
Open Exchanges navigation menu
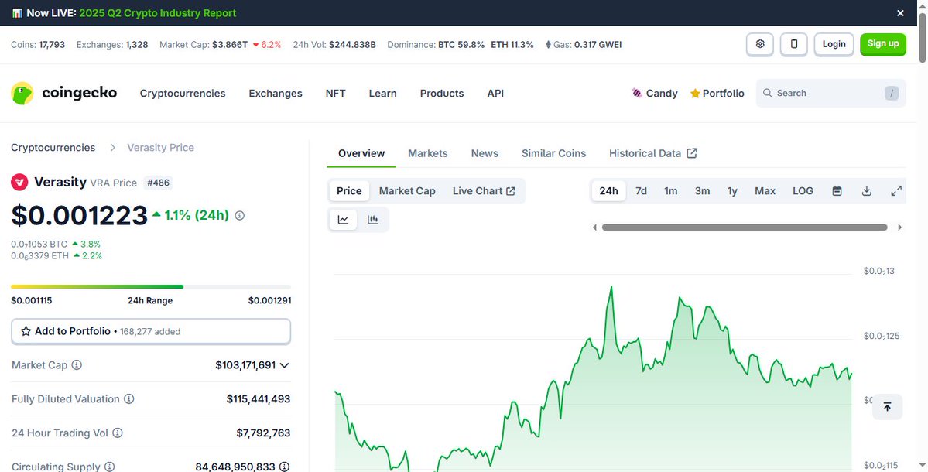pos(276,93)
